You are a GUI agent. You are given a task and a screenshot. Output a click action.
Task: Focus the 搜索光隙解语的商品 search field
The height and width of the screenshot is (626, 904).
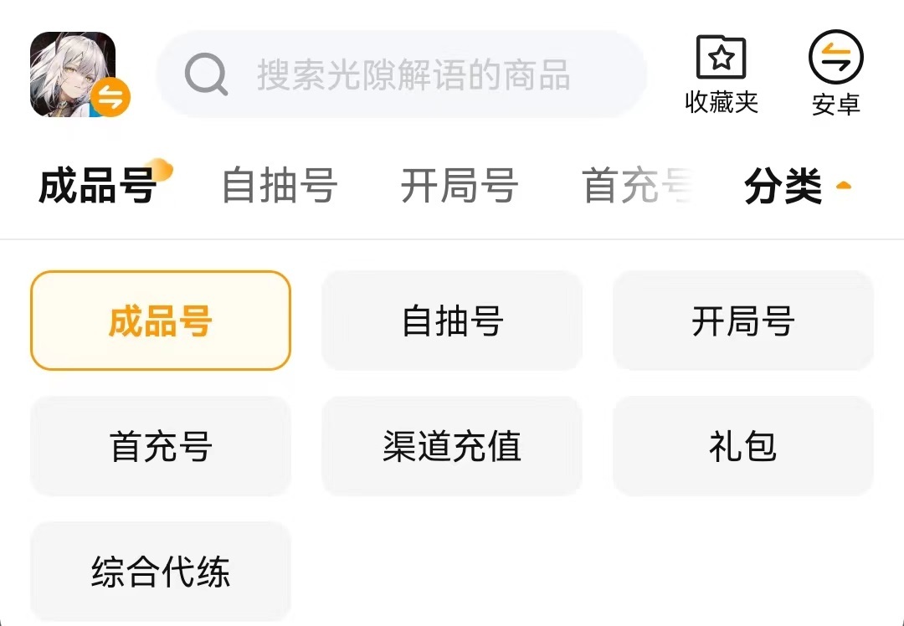tap(413, 75)
